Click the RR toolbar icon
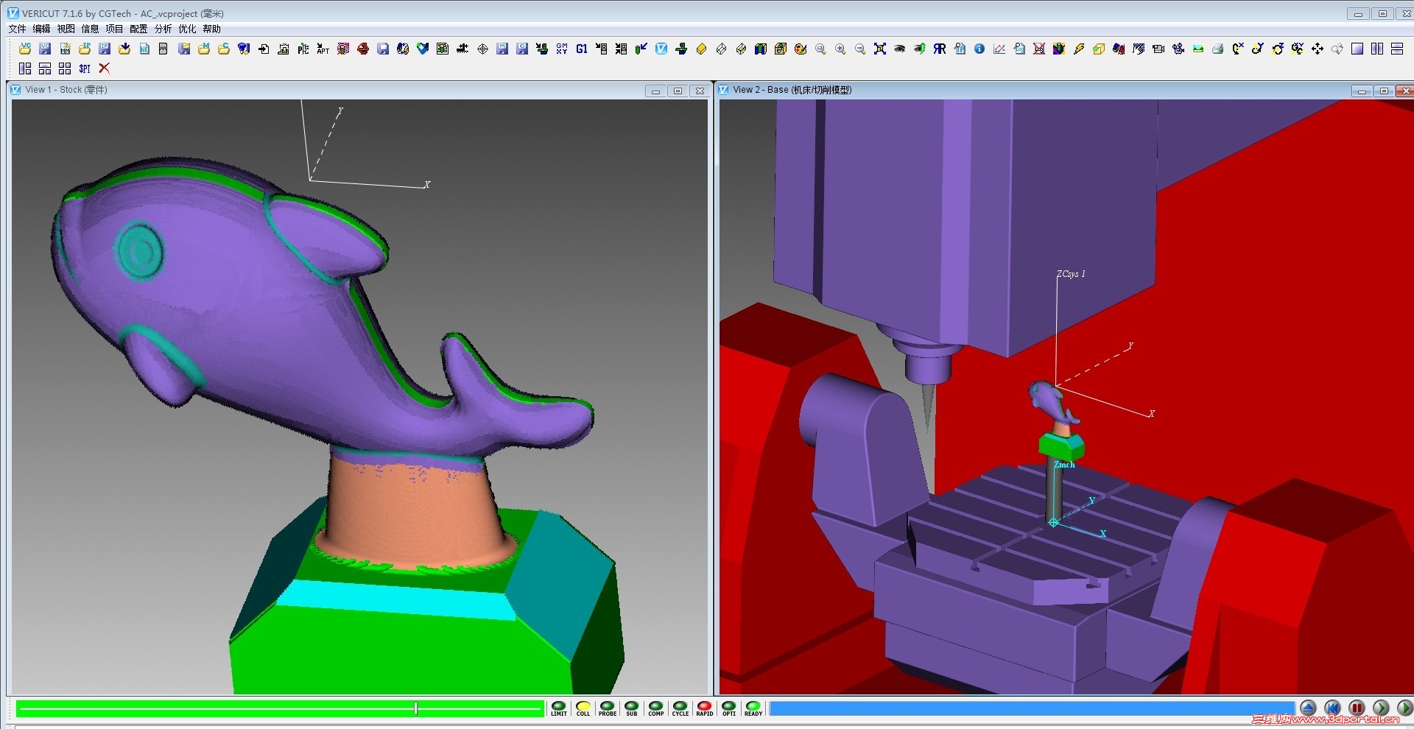The height and width of the screenshot is (729, 1414). click(x=940, y=49)
